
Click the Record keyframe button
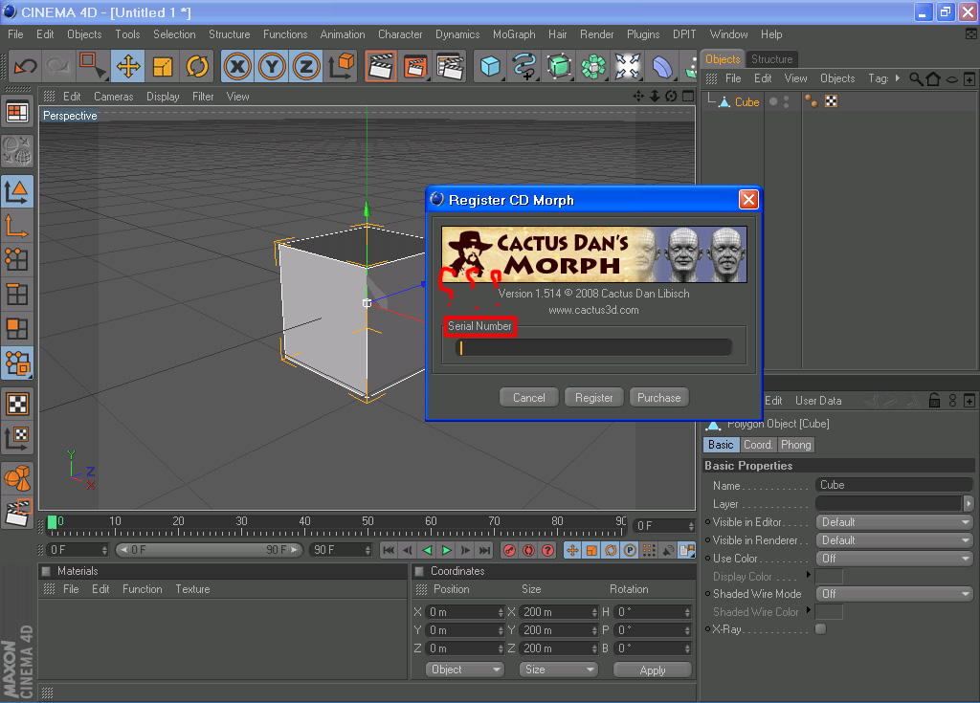509,550
